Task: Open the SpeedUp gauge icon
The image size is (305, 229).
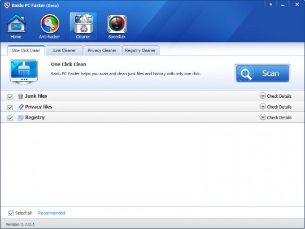Action: pos(117,24)
